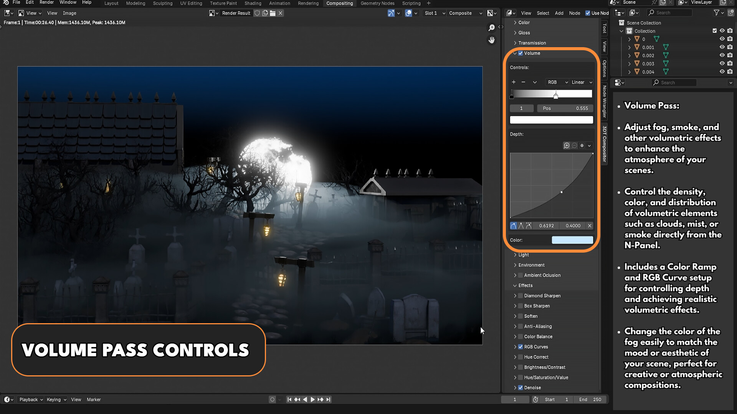
Task: Click the filter icon in the Outliner header
Action: click(717, 13)
